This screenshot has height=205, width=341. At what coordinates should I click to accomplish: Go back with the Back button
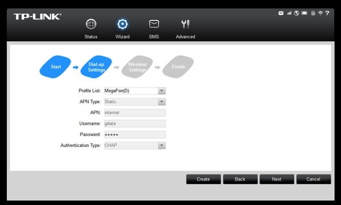[x=240, y=179]
